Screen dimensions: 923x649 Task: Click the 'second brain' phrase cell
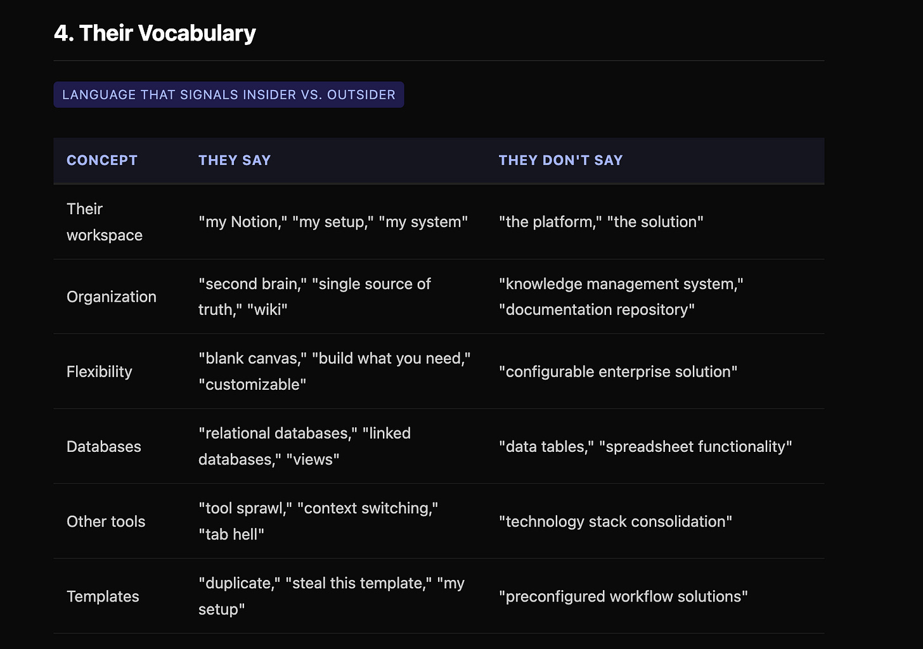tap(314, 297)
